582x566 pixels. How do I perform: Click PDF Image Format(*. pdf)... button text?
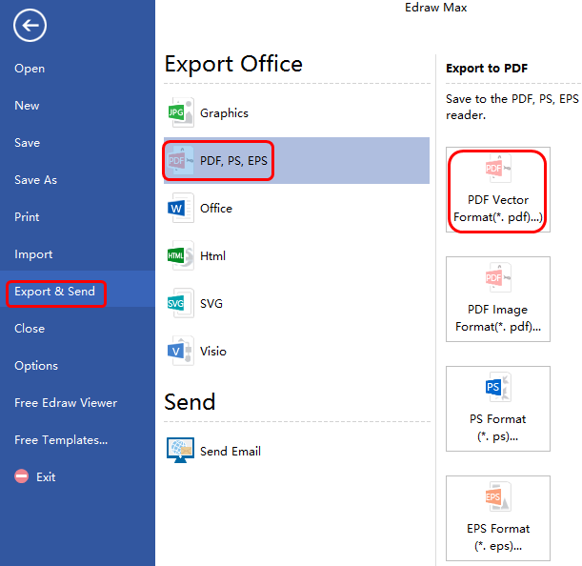(498, 318)
